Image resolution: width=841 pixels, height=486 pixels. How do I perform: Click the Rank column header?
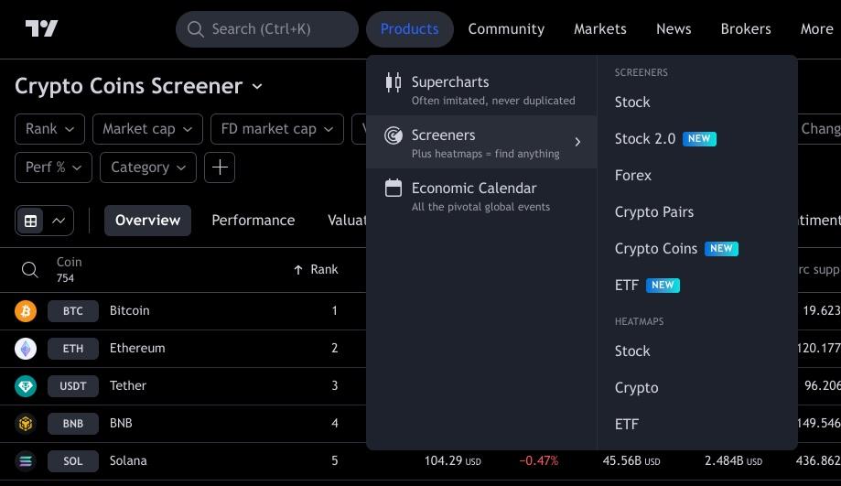pyautogui.click(x=324, y=269)
